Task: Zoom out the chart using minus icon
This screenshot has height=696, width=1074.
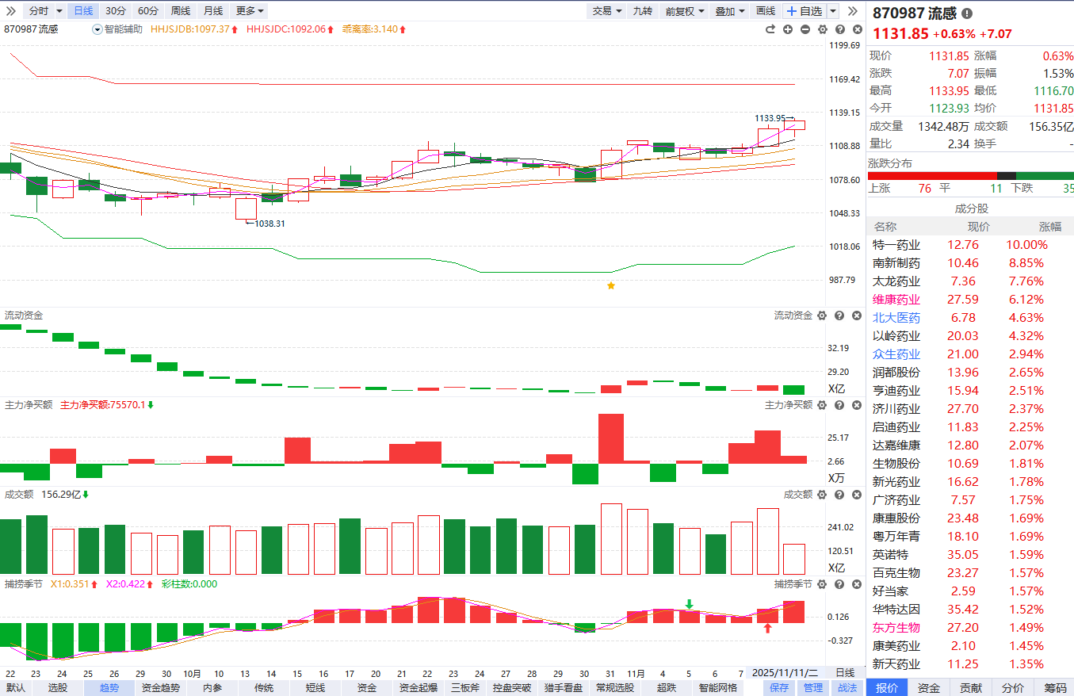Action: click(805, 29)
